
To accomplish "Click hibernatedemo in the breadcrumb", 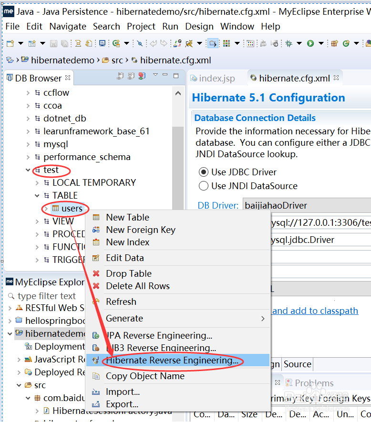I will [62, 60].
